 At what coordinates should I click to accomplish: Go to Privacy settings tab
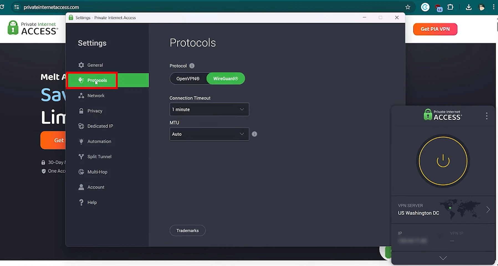pyautogui.click(x=107, y=111)
